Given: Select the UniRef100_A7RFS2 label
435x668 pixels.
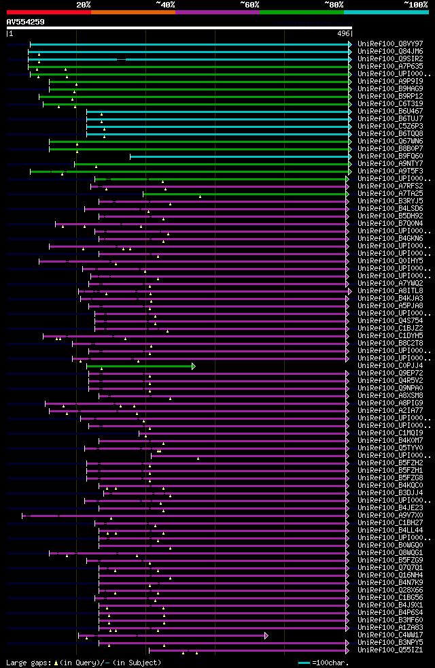Looking at the screenshot, I should click(390, 186).
